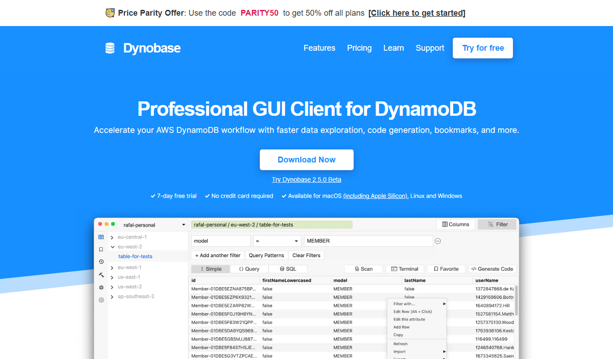613x359 pixels.
Task: Open the table view sidebar icon
Action: (101, 237)
